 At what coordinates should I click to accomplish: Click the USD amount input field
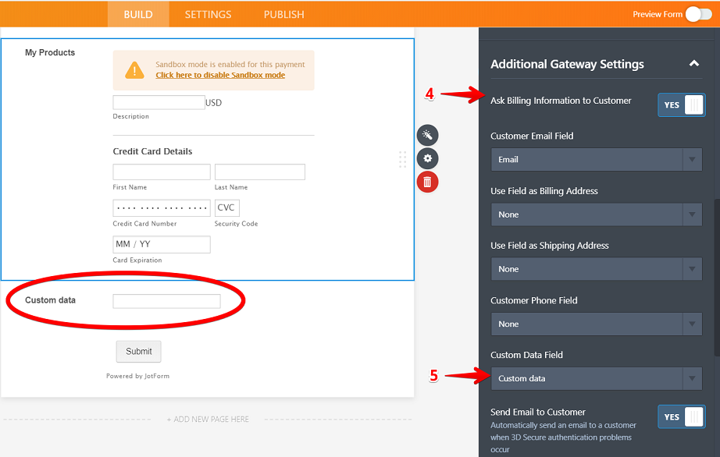pos(159,102)
